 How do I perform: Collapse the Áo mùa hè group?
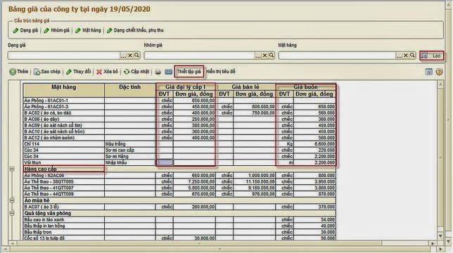12,200
